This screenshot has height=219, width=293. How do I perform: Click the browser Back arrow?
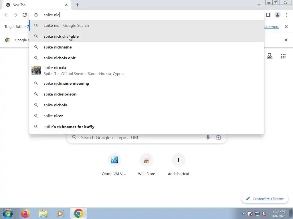tap(6, 15)
